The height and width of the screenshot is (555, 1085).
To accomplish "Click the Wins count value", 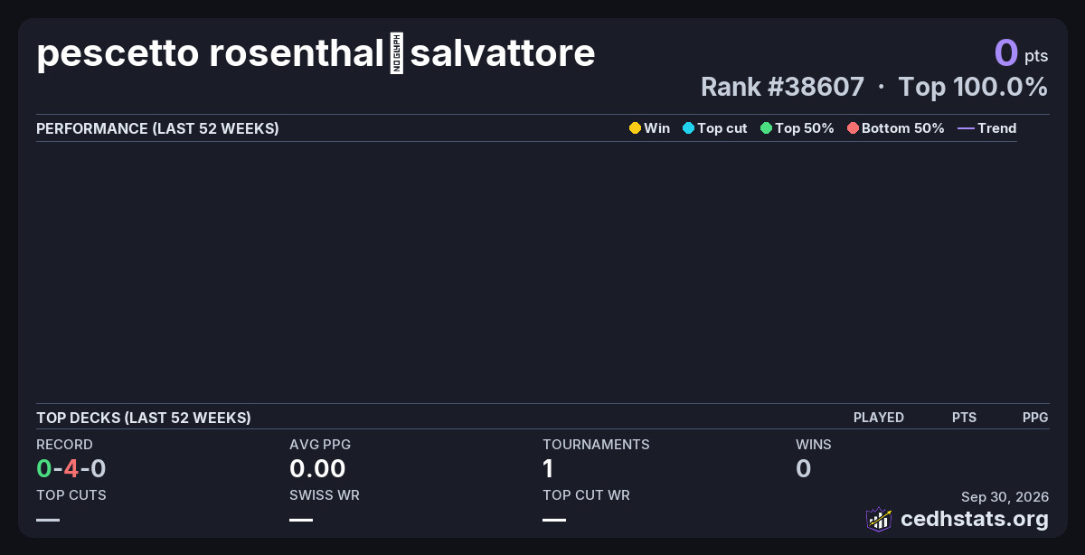I will [x=803, y=468].
